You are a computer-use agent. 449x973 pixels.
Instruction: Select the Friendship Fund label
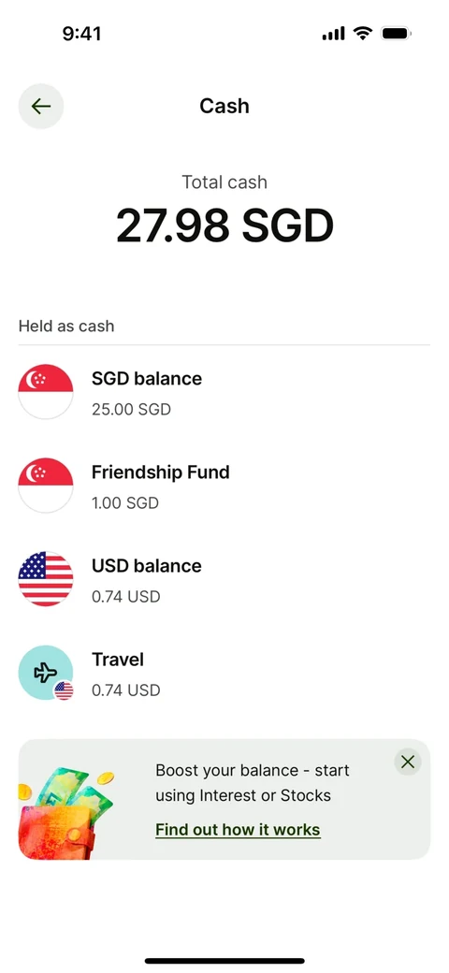[161, 472]
